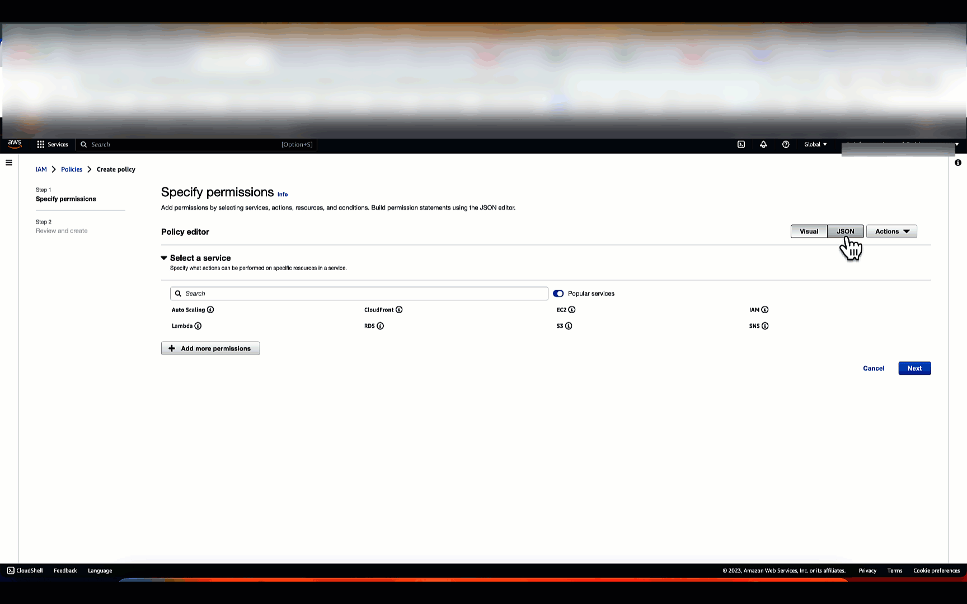Image resolution: width=967 pixels, height=604 pixels.
Task: Click the CloudShell icon in the footer
Action: (11, 570)
